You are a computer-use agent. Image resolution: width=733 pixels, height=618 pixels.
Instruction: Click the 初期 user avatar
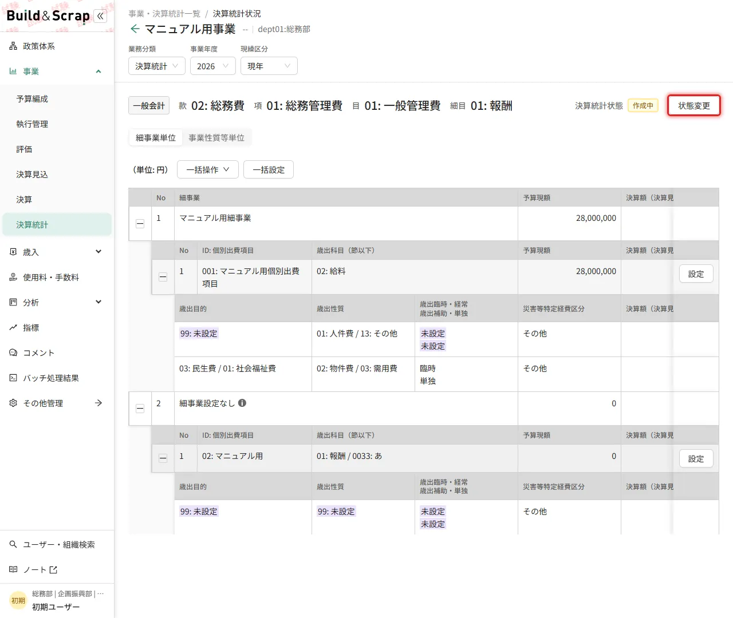pyautogui.click(x=18, y=600)
